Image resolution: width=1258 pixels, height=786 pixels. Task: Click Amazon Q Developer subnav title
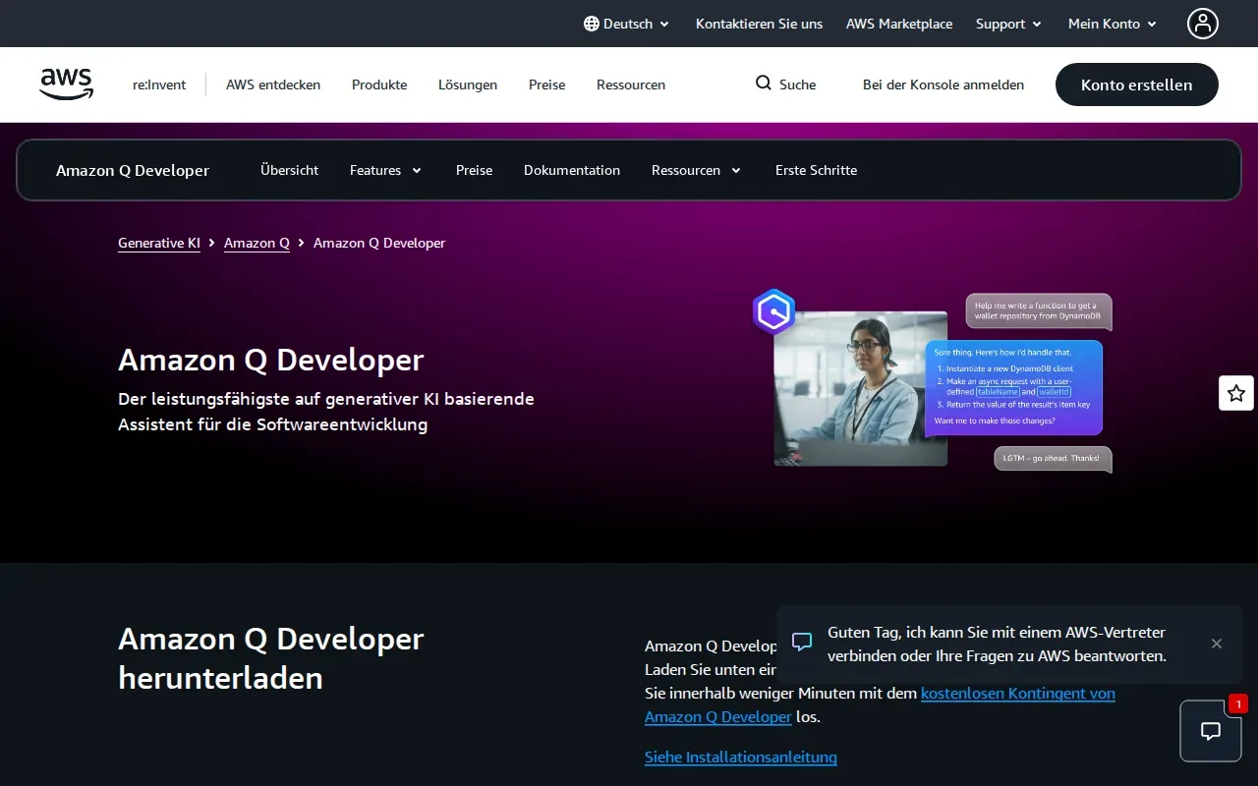tap(133, 170)
